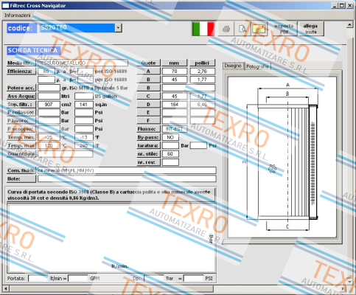Click the printer icon in toolbar
The width and height of the screenshot is (356, 295).
226,29
